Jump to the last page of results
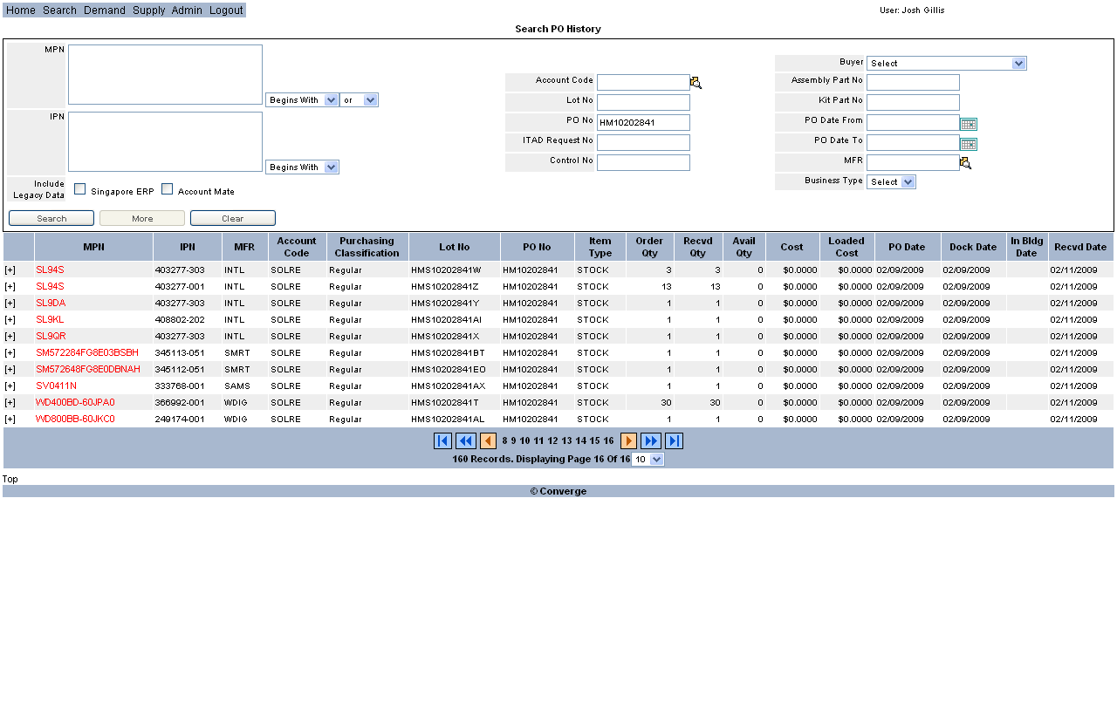This screenshot has width=1117, height=703. [x=674, y=440]
